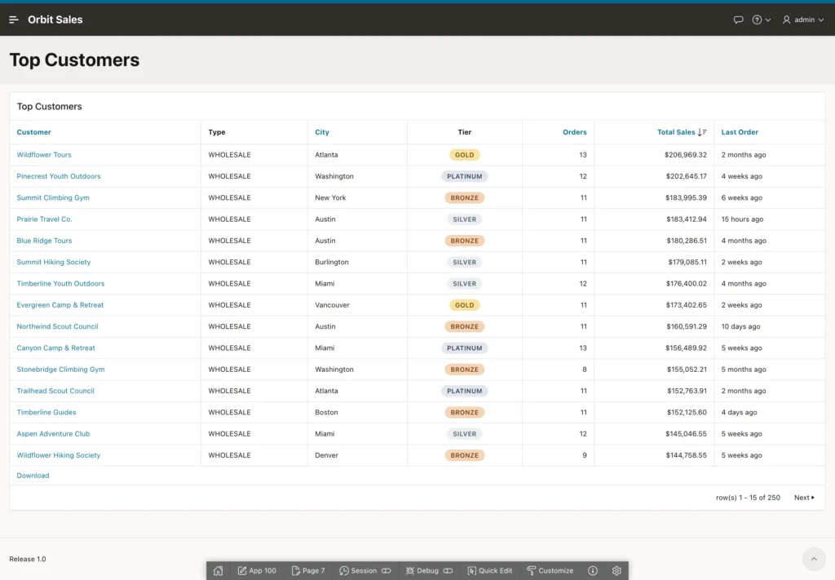Screen dimensions: 835x580
Task: Open the Aspen Adventure Club link
Action: pyautogui.click(x=53, y=434)
